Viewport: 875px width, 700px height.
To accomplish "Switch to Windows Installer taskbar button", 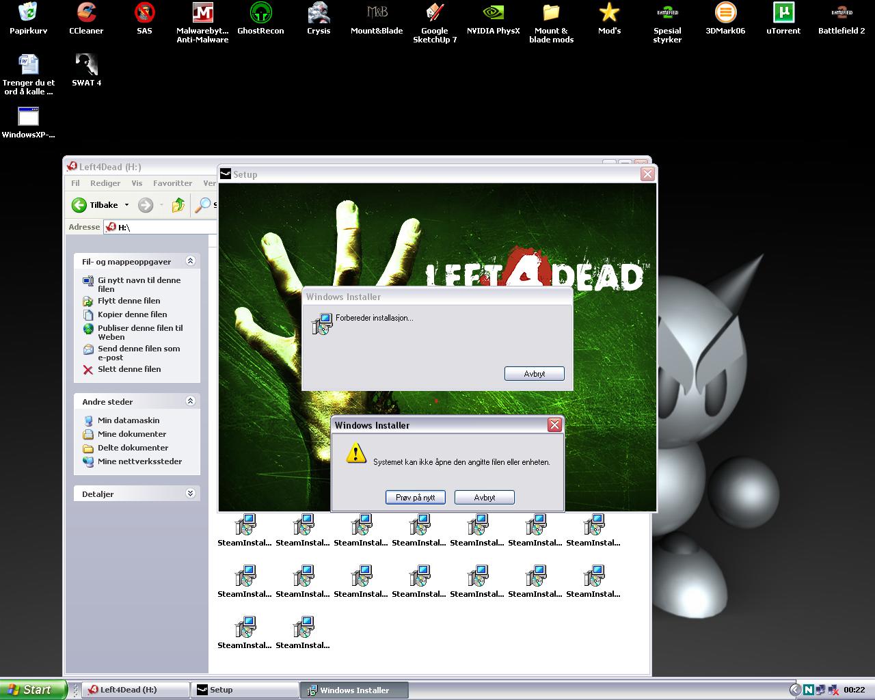I will point(354,690).
